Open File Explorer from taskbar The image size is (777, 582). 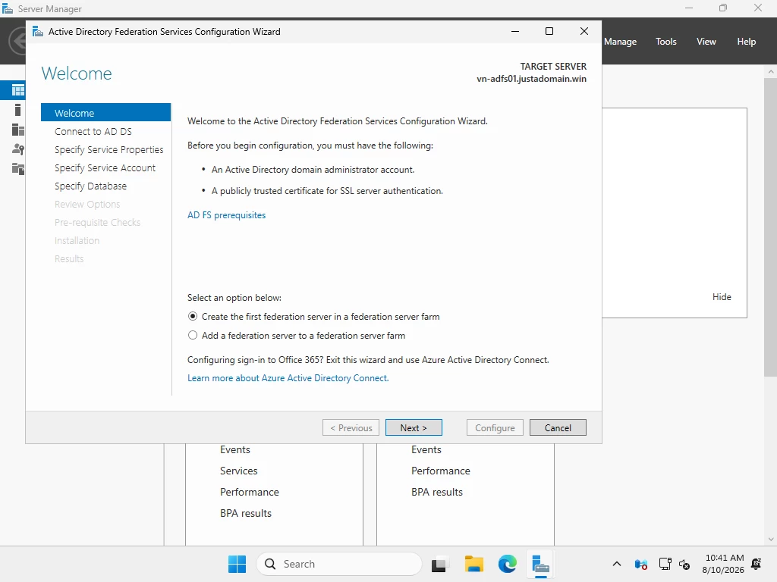tap(473, 564)
